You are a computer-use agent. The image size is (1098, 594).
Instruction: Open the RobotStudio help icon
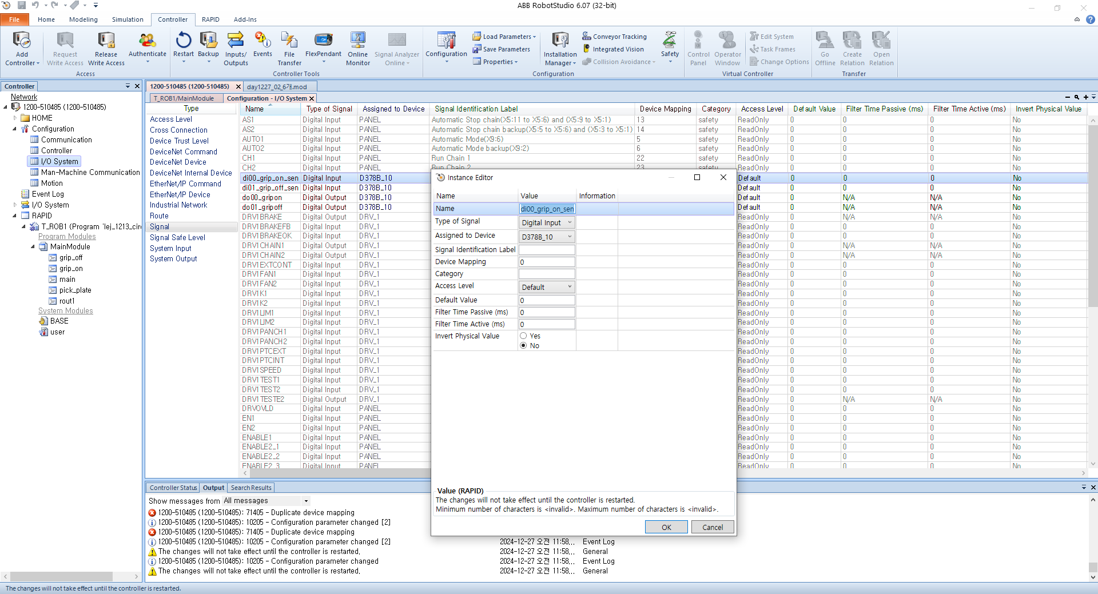pos(1091,19)
